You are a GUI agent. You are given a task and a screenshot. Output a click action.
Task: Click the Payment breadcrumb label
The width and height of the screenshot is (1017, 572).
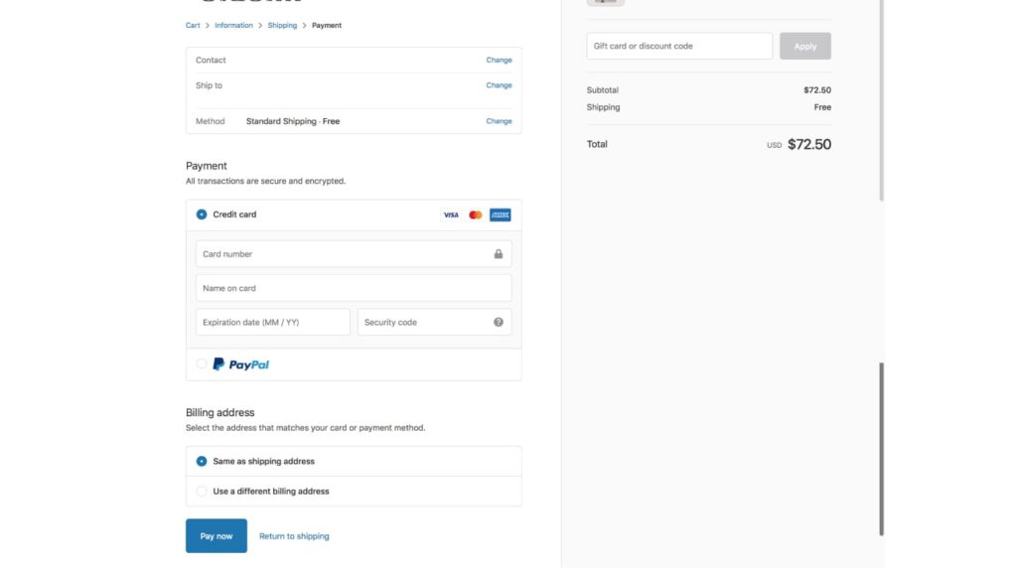tap(326, 25)
